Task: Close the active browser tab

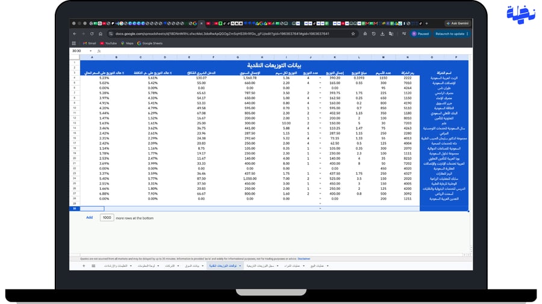Action: coord(202,23)
